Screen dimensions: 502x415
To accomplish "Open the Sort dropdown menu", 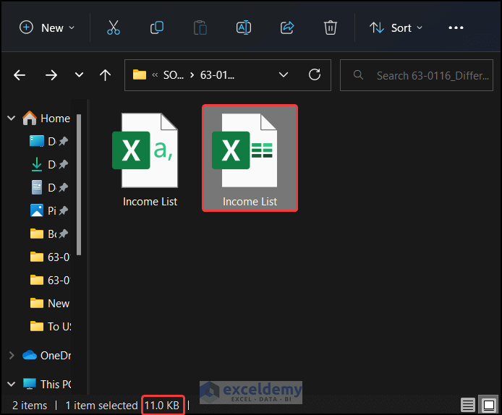I will pos(396,28).
